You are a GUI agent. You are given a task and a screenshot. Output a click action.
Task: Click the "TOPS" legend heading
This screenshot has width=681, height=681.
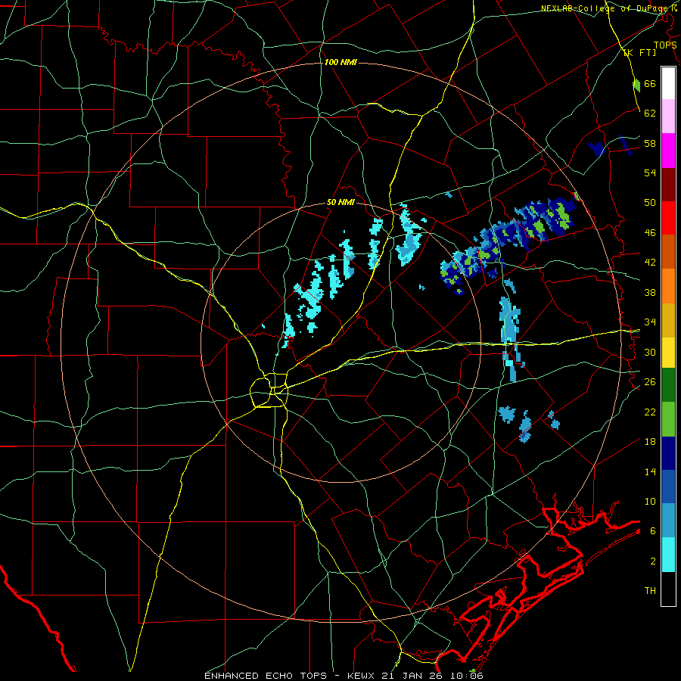pos(665,45)
